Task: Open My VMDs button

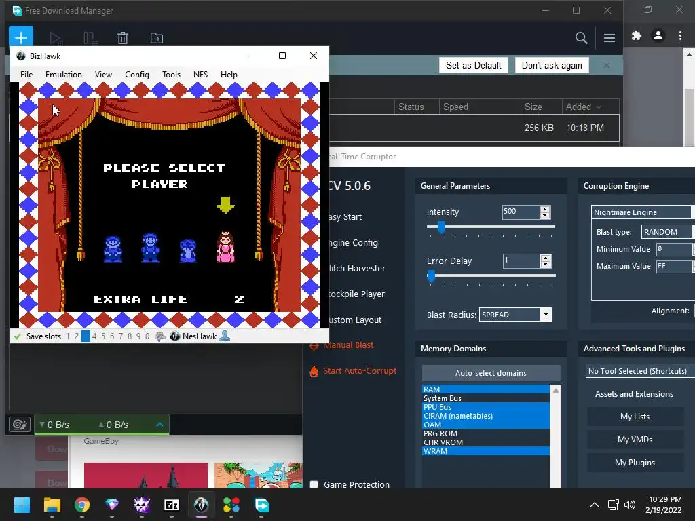Action: tap(635, 440)
